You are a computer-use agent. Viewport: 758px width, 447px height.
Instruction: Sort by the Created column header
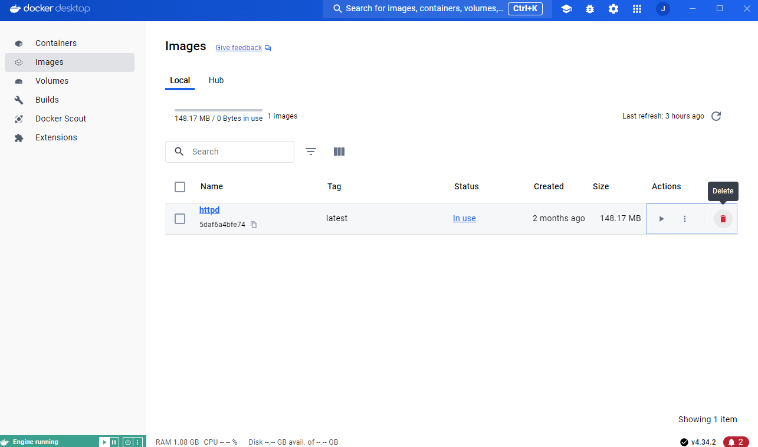549,186
